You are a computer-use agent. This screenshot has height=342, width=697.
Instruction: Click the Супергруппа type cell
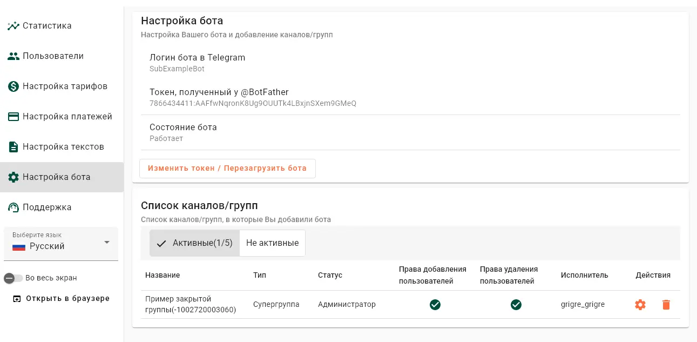point(276,305)
